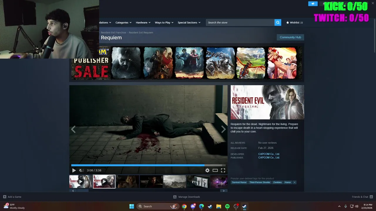Click the Resident Evil Requiem header capsule image
This screenshot has height=211, width=376.
pos(267,102)
